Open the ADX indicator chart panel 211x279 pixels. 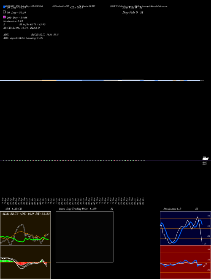coord(25,228)
